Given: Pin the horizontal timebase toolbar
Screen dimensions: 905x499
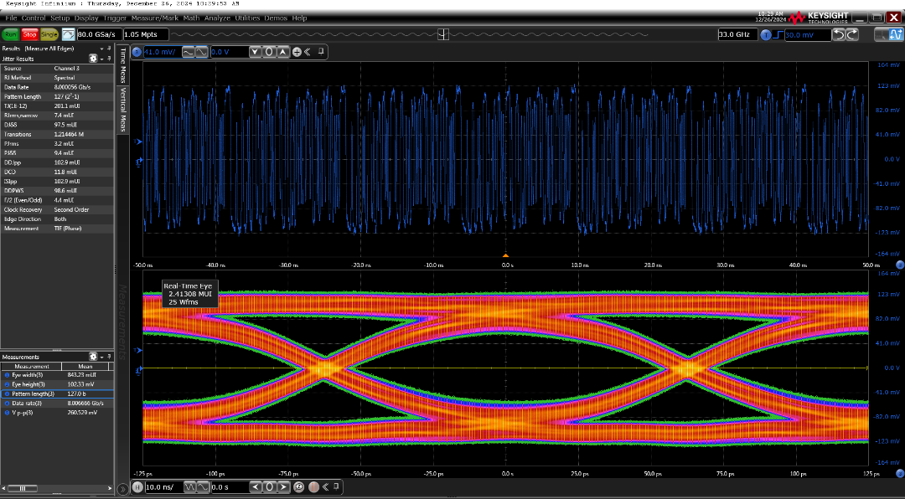Looking at the screenshot, I should 337,486.
